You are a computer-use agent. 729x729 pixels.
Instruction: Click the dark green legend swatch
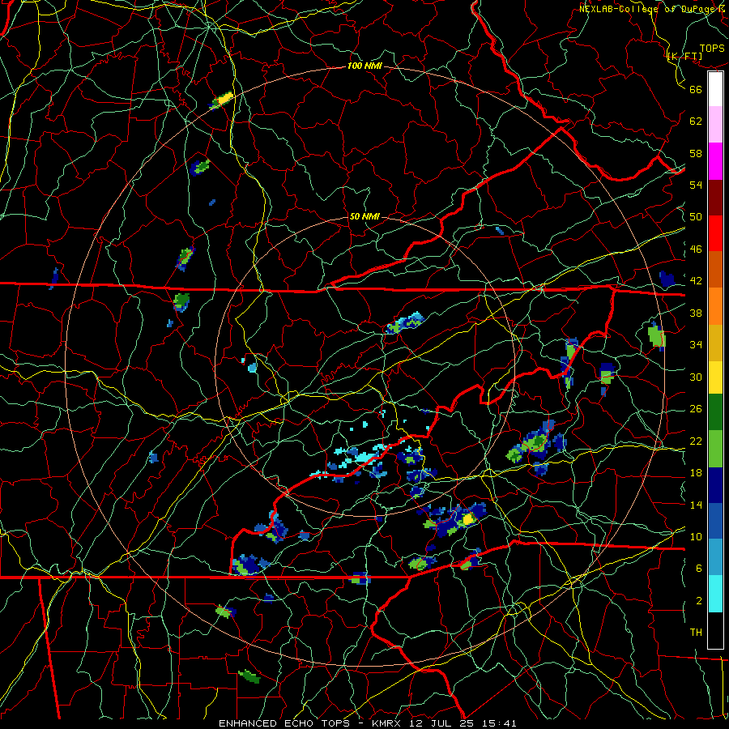point(715,412)
